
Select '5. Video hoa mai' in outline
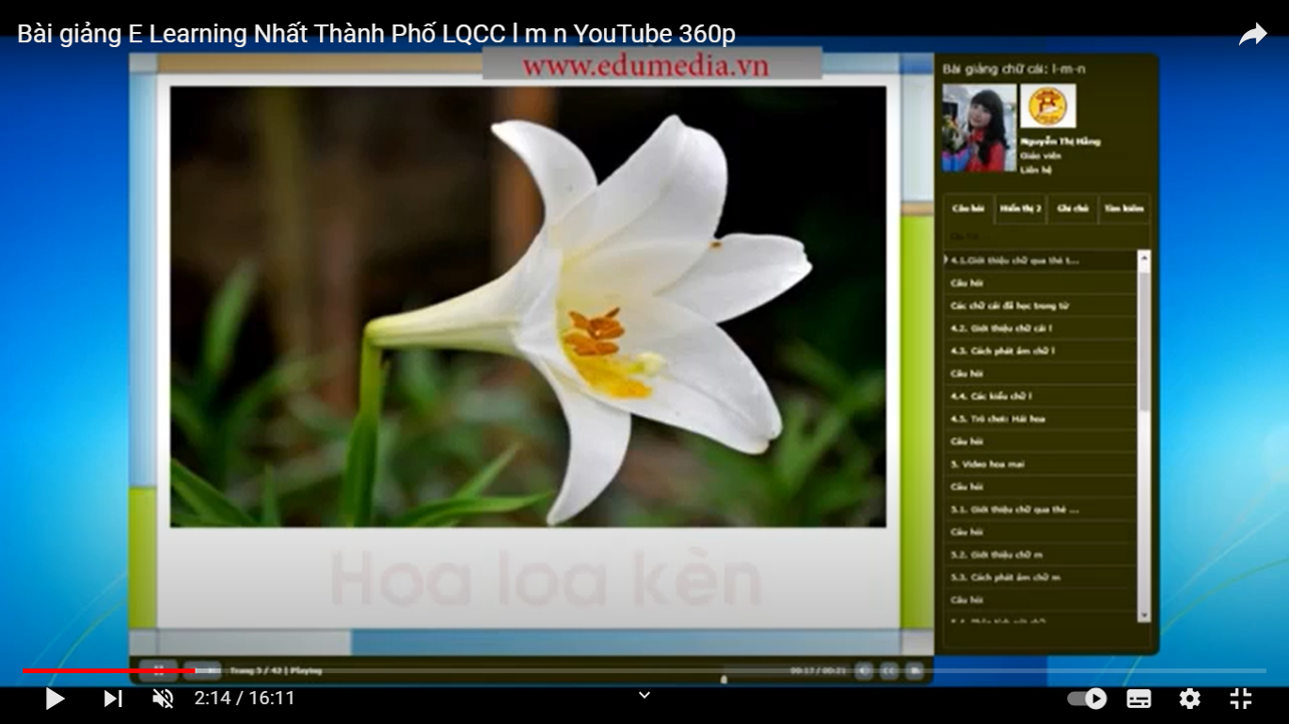click(x=986, y=464)
